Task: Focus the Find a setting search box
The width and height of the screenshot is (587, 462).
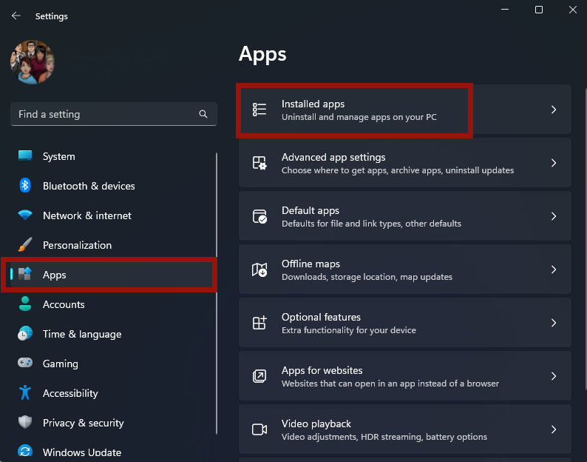Action: click(x=114, y=114)
